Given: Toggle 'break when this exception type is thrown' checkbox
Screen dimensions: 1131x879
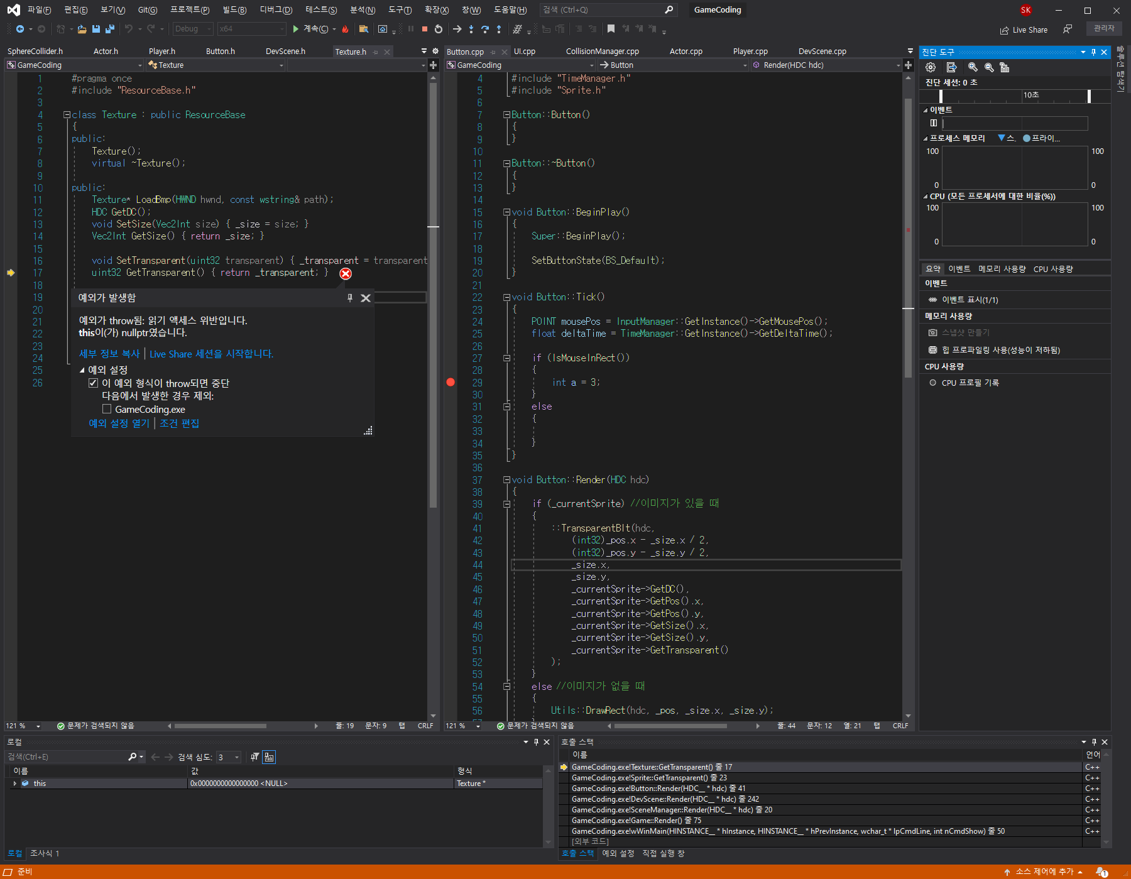Looking at the screenshot, I should coord(93,383).
